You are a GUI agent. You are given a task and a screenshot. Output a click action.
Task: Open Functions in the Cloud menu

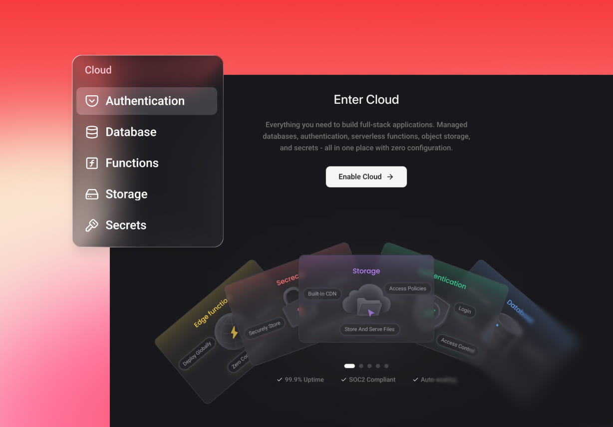(x=147, y=163)
